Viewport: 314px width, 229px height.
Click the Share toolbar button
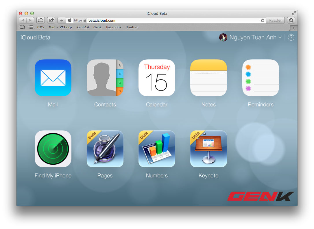[x=51, y=20]
